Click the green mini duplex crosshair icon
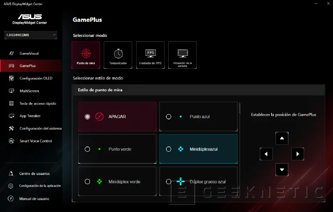Viewport: 333px width, 212px height. pyautogui.click(x=99, y=181)
